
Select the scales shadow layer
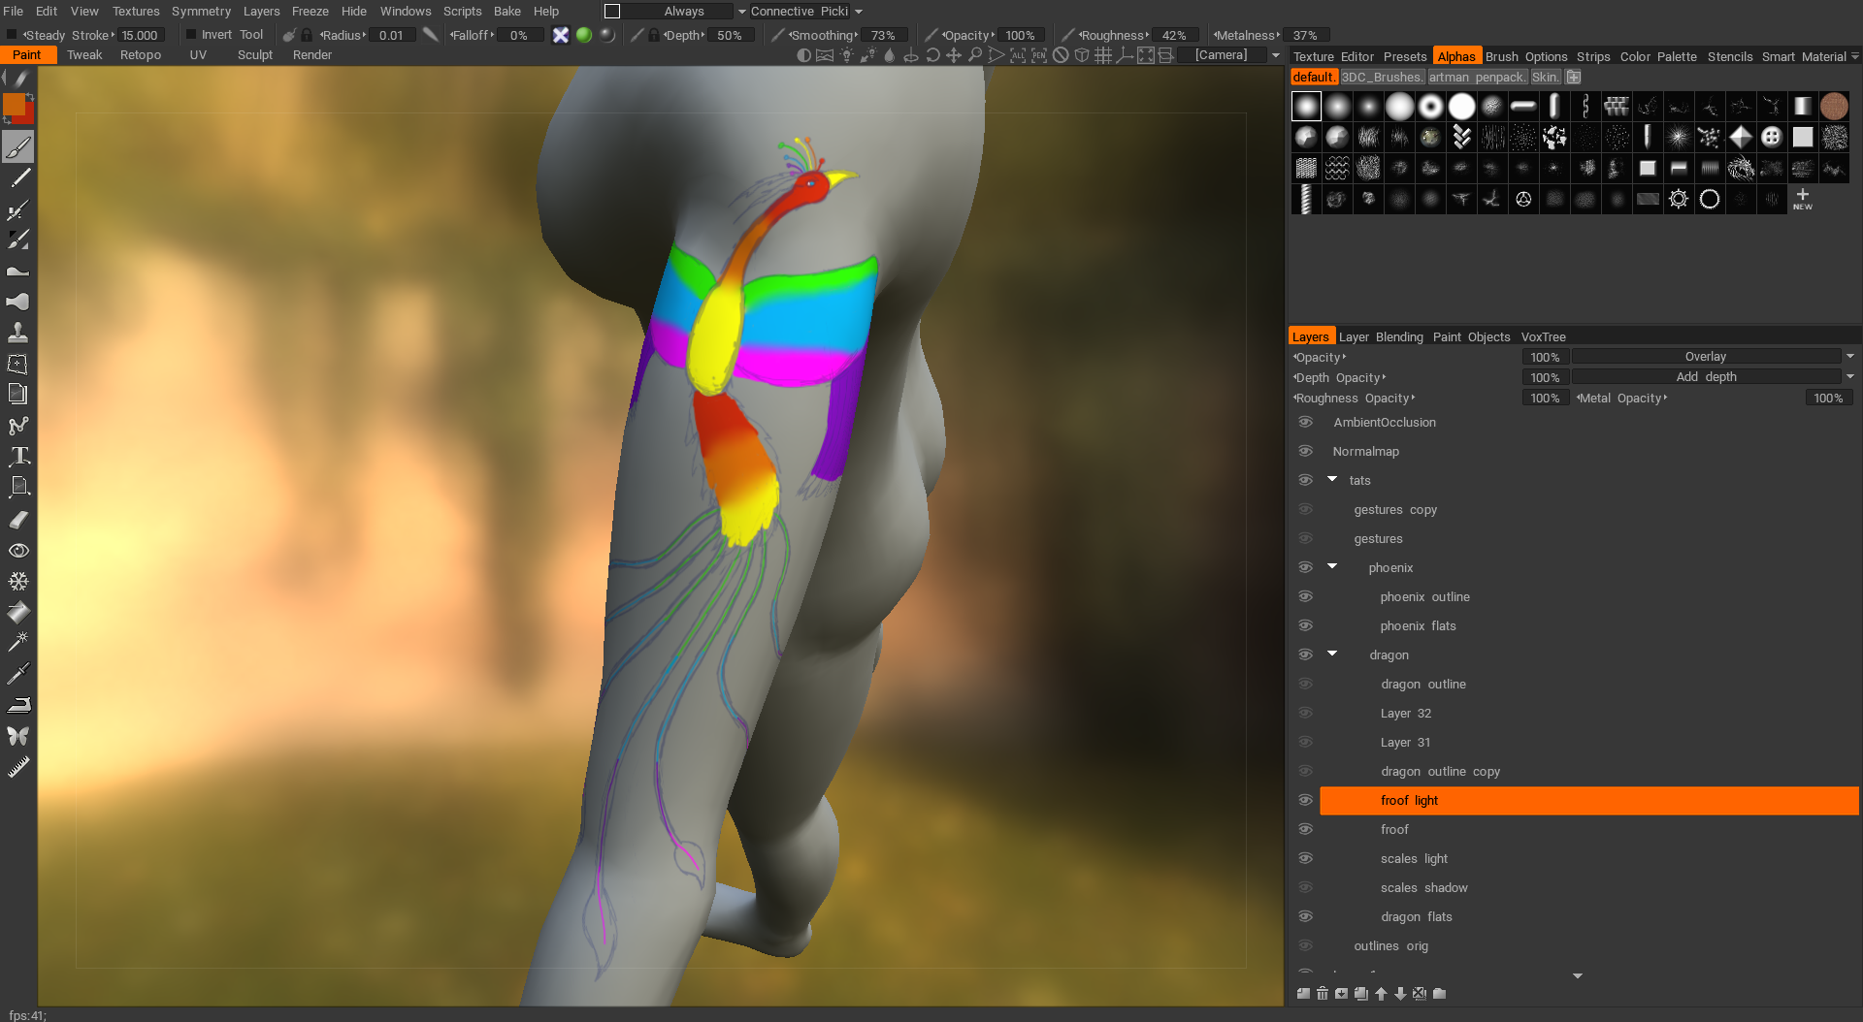[x=1423, y=887]
